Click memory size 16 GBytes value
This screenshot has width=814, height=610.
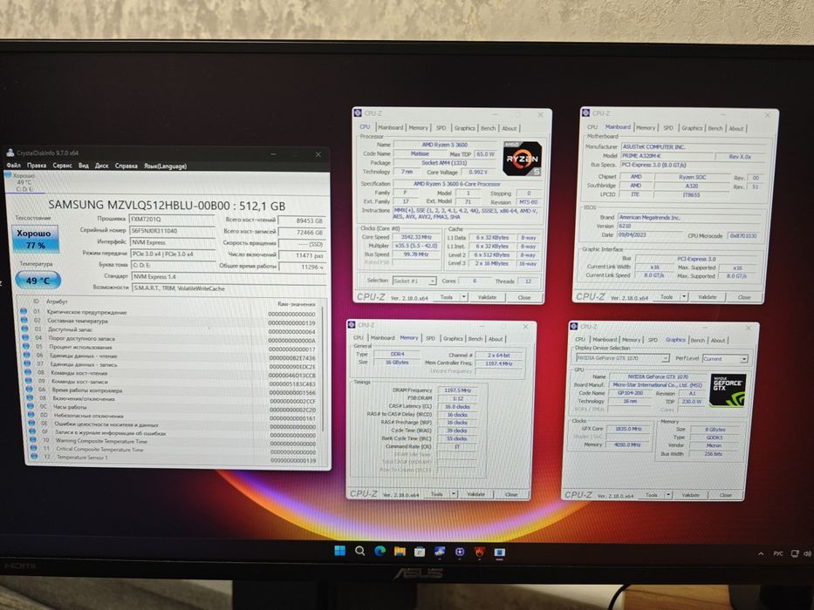click(397, 362)
